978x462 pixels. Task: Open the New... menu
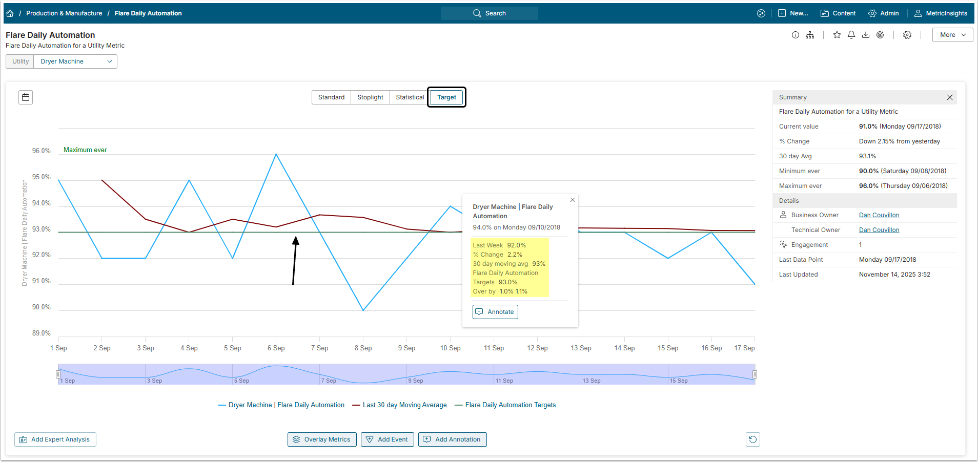click(x=793, y=13)
